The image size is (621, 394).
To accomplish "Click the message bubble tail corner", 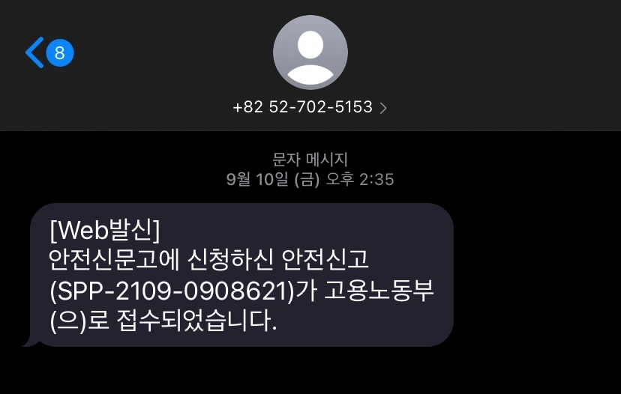I will [31, 342].
